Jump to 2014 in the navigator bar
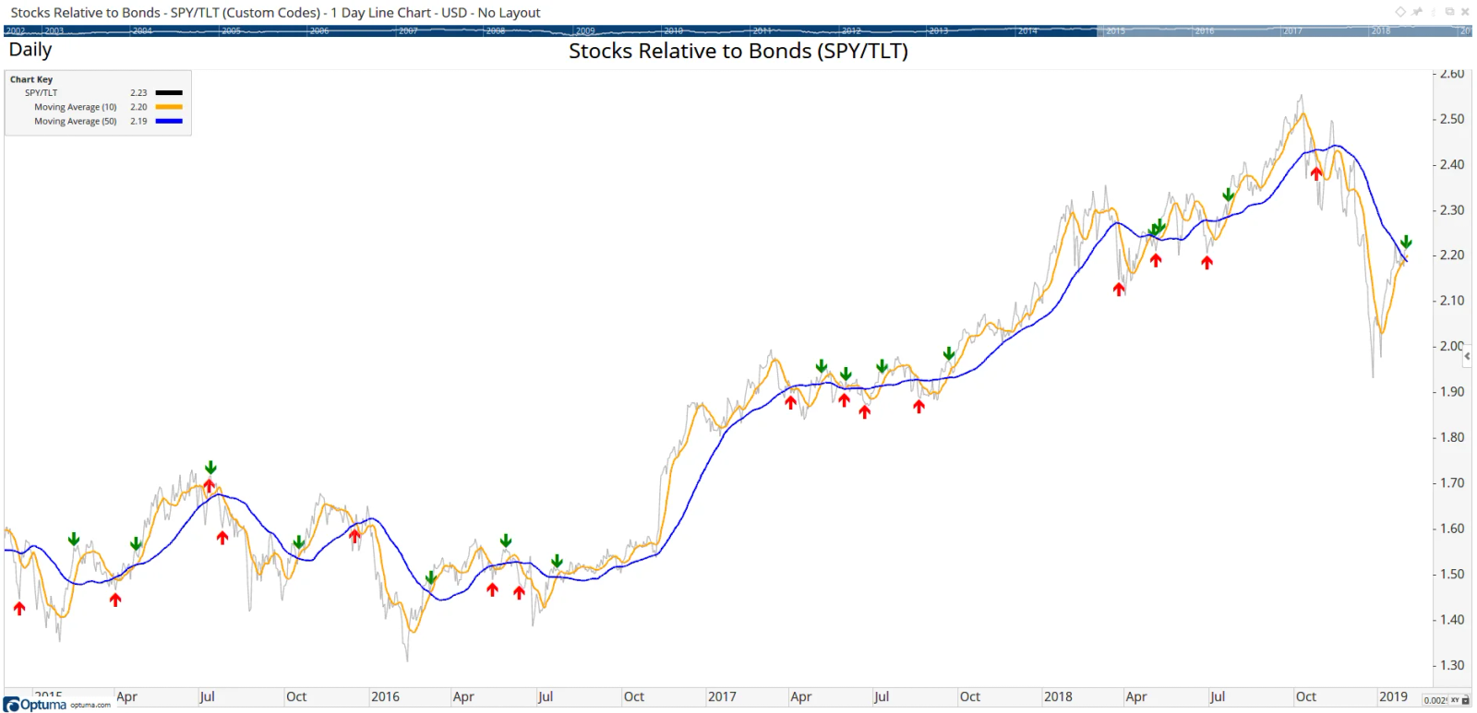 click(1027, 30)
